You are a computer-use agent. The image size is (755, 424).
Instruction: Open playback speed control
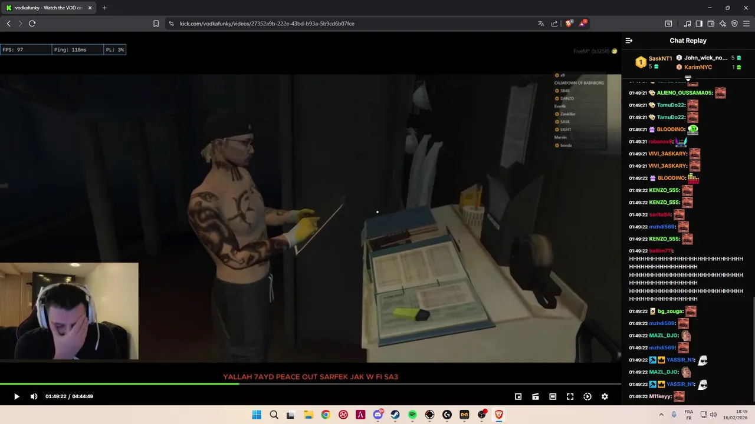click(587, 397)
